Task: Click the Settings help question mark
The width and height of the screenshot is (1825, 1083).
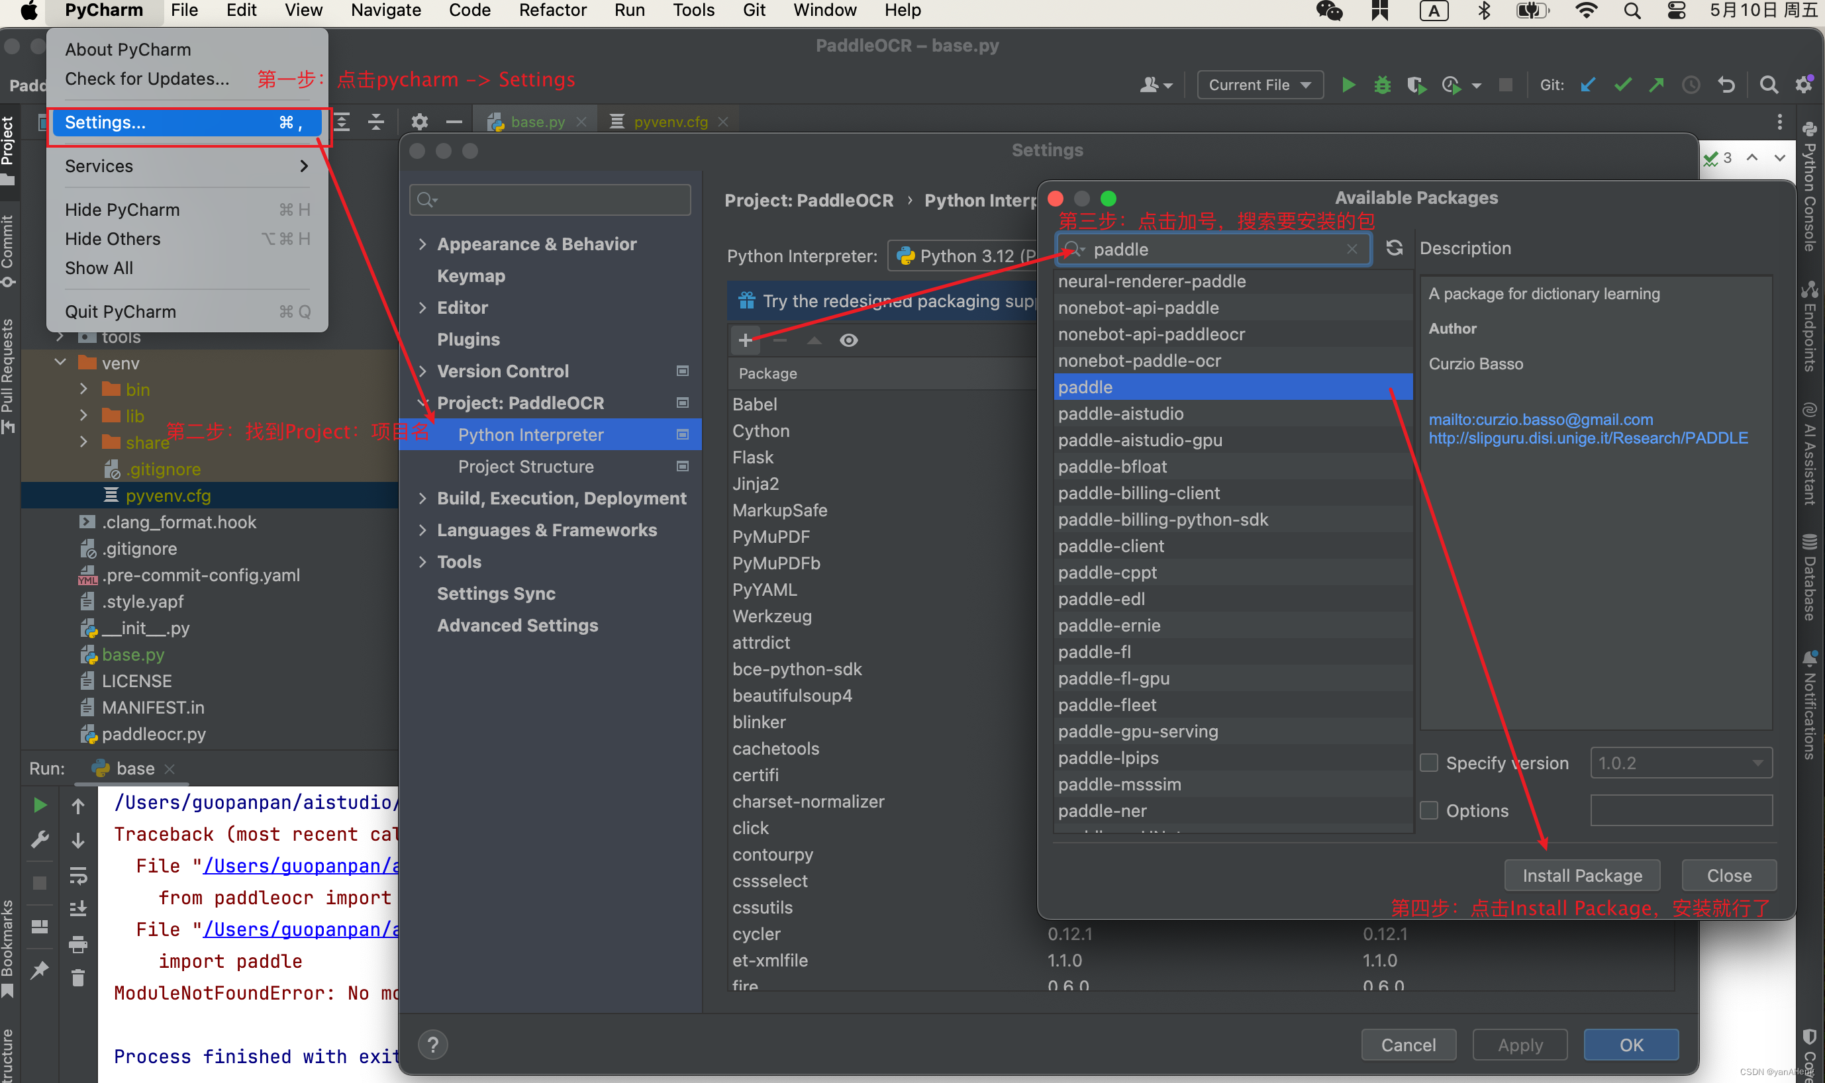Action: pyautogui.click(x=433, y=1045)
